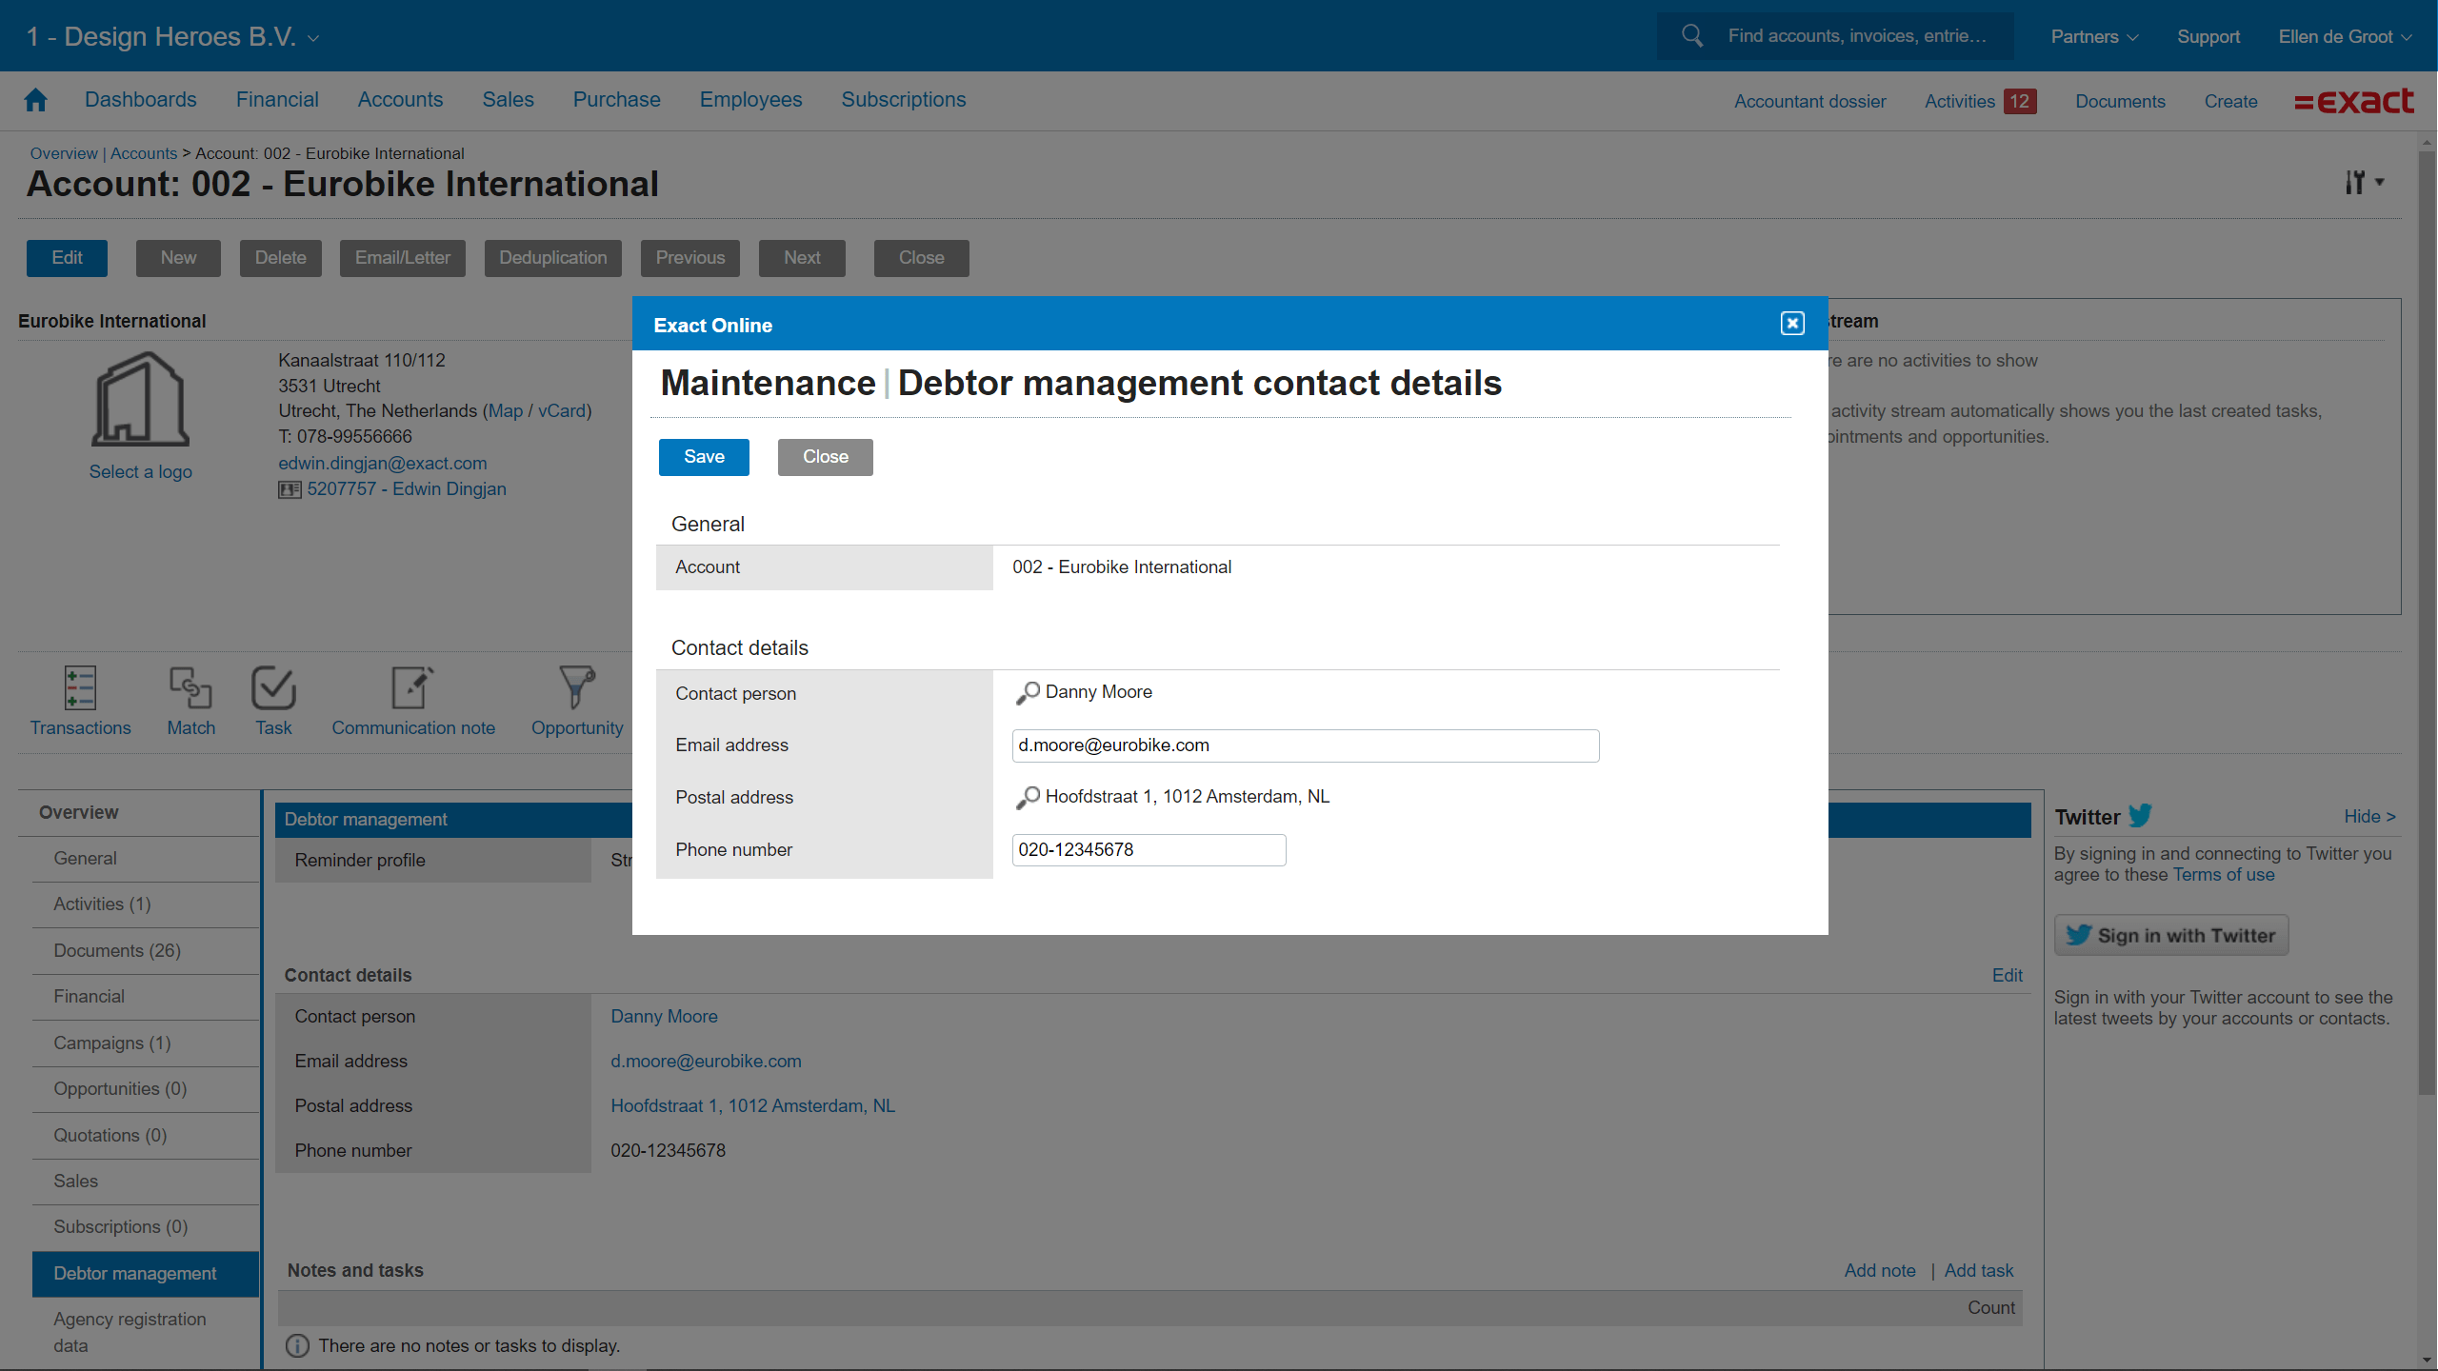Viewport: 2438px width, 1371px height.
Task: Open the Opportunity funnel icon
Action: coord(577,687)
